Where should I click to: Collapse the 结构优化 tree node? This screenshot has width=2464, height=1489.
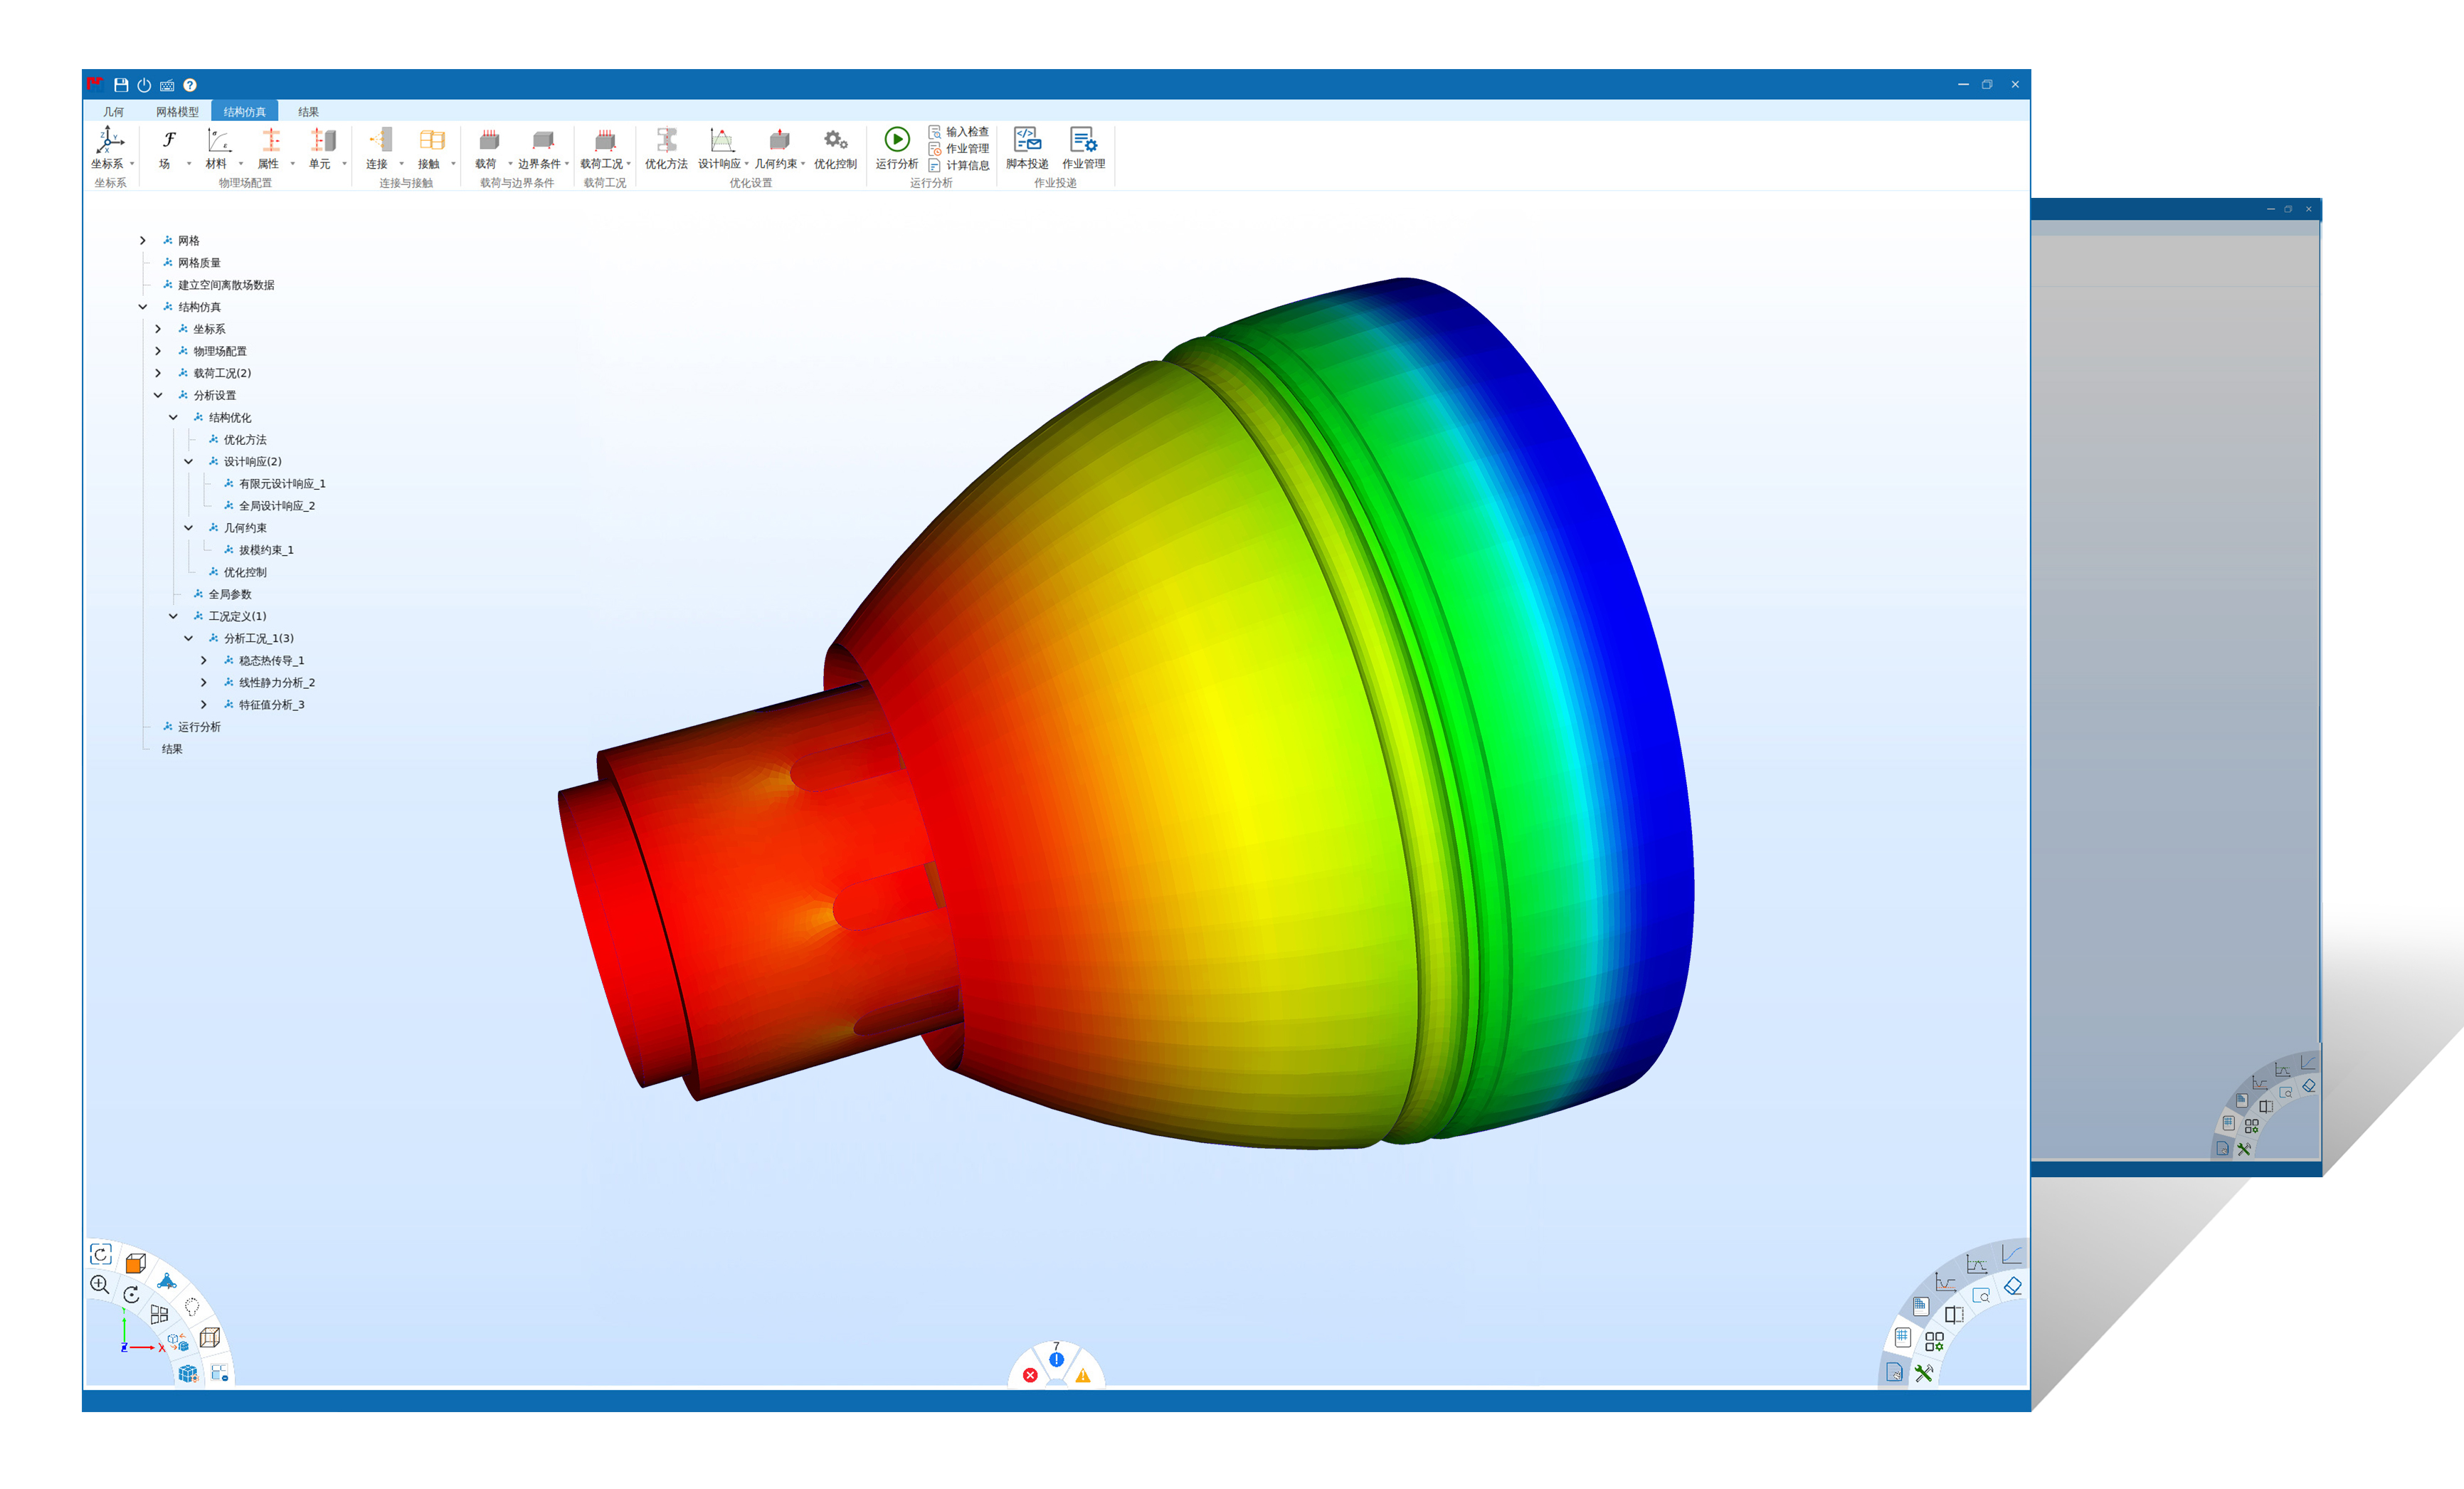click(173, 417)
